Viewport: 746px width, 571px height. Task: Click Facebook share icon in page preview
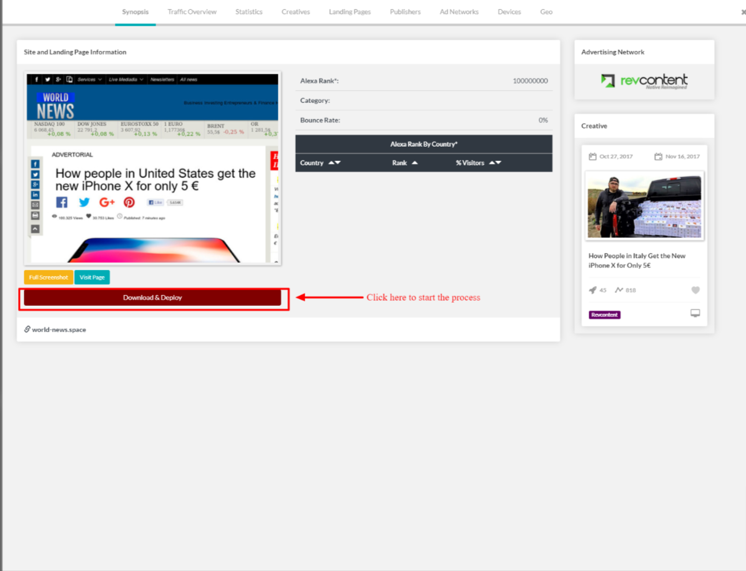tap(62, 202)
